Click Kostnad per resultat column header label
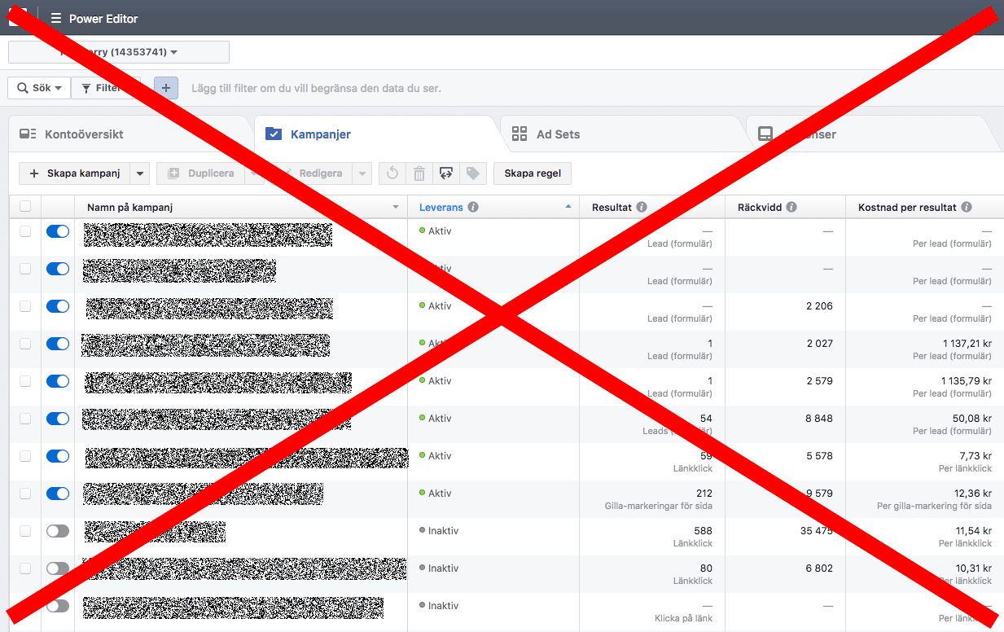 [x=907, y=208]
